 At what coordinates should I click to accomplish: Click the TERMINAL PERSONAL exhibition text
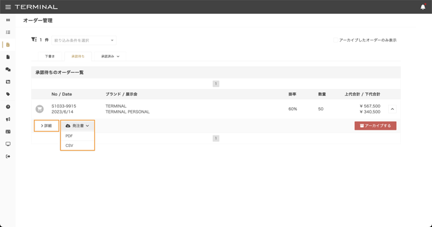coord(127,112)
